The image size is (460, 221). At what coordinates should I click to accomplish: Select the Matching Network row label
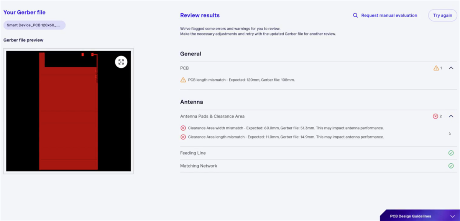click(x=199, y=166)
